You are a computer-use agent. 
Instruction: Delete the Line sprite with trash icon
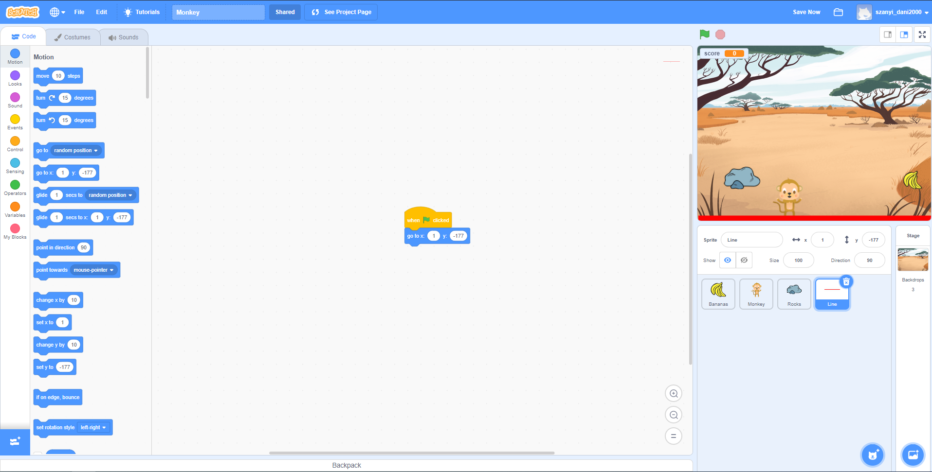pos(846,282)
